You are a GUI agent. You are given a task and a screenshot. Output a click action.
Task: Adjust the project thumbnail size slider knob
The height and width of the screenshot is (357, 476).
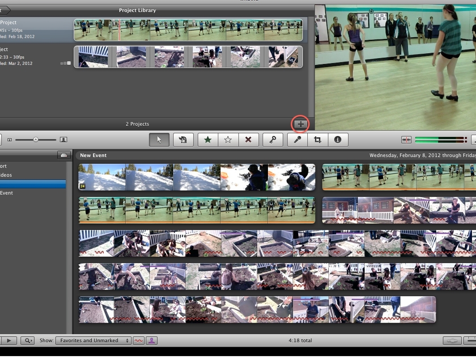36,140
